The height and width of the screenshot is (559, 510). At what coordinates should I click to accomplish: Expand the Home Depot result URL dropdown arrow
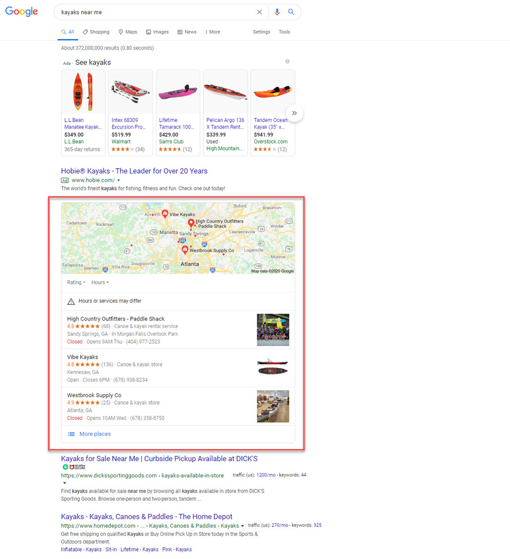point(243,526)
